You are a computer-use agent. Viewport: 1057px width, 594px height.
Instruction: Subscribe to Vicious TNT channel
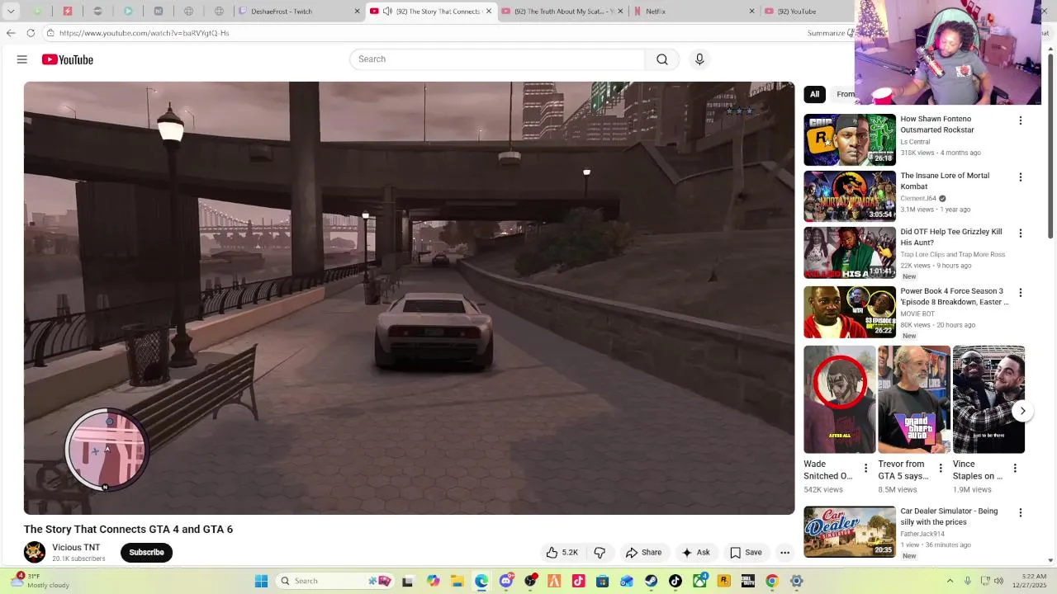point(146,553)
